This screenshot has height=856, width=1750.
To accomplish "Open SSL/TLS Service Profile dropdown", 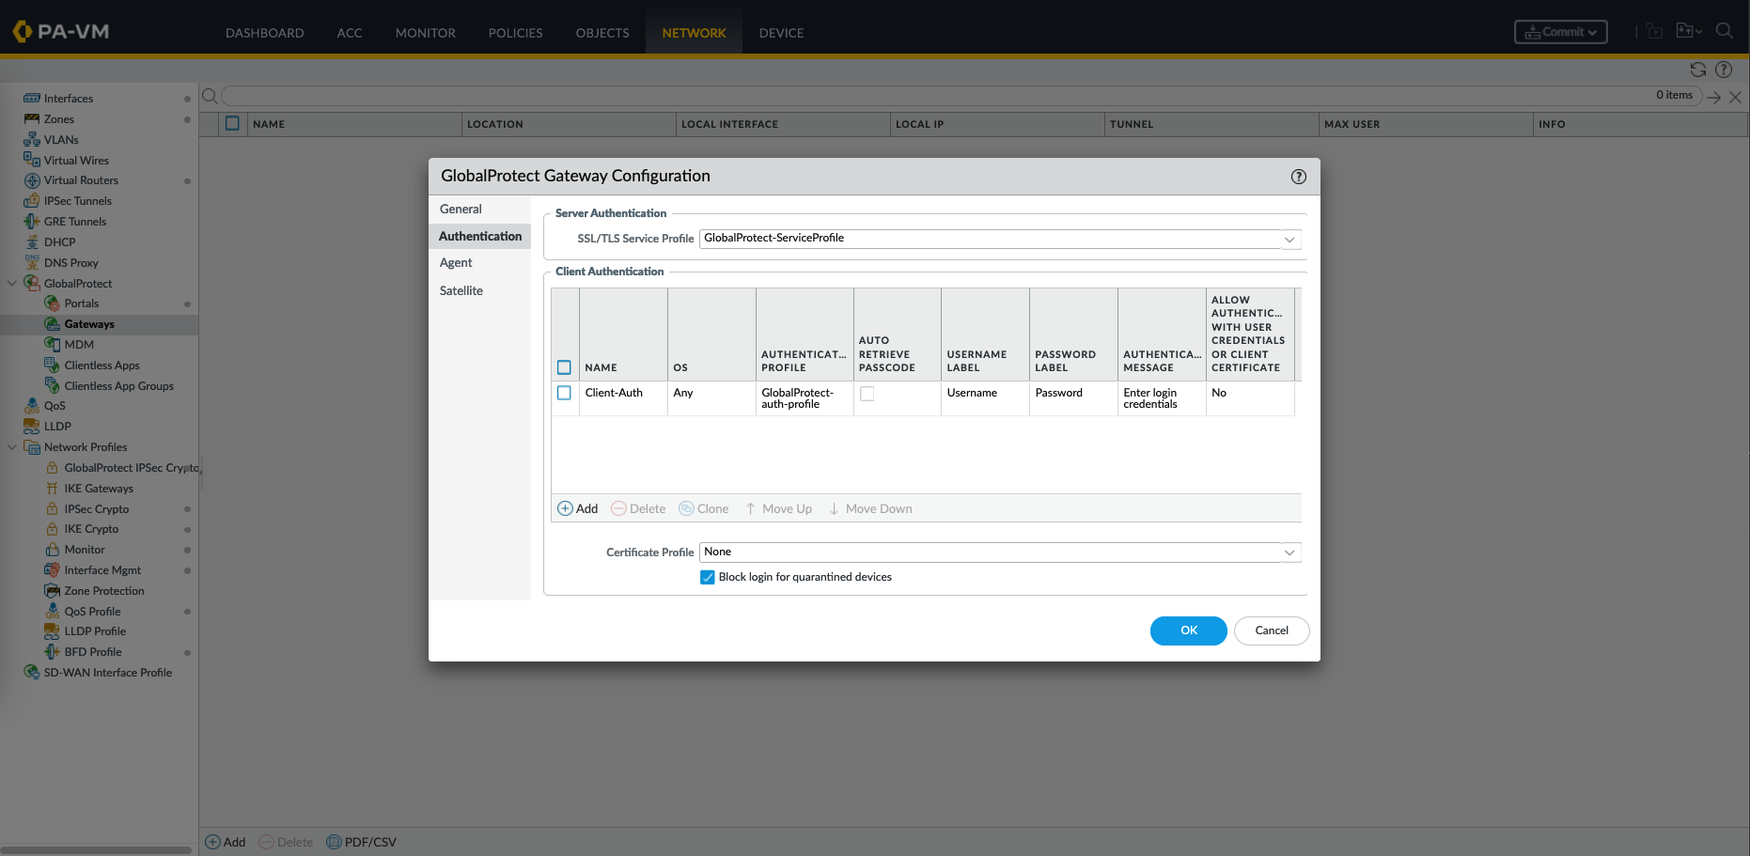I will 1289,239.
